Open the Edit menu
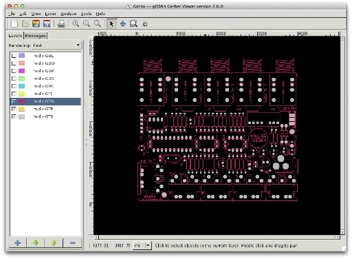 click(x=23, y=14)
